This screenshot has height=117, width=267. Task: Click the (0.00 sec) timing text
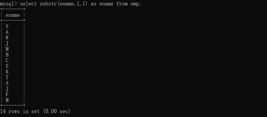[x=57, y=111]
